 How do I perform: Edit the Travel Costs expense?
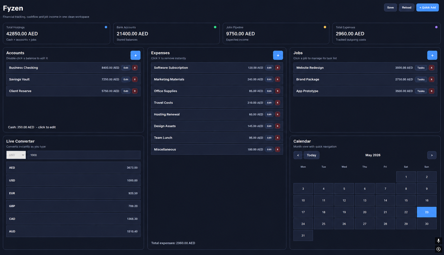[x=269, y=103]
